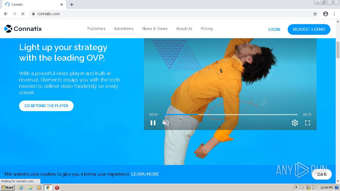The width and height of the screenshot is (340, 191).
Task: Pause the video playback
Action: pos(153,123)
